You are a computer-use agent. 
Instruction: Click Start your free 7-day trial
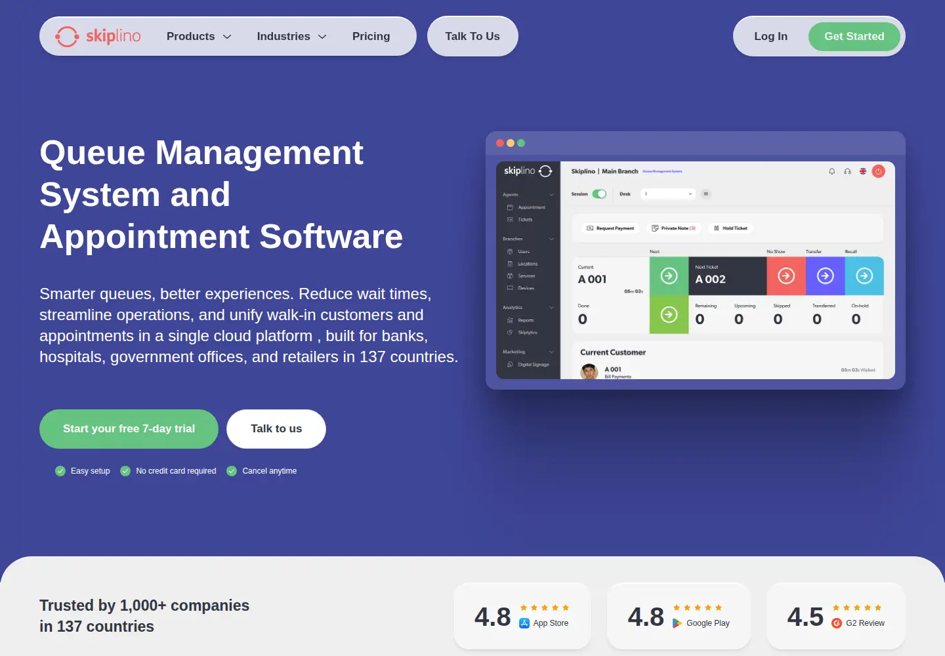(x=129, y=429)
